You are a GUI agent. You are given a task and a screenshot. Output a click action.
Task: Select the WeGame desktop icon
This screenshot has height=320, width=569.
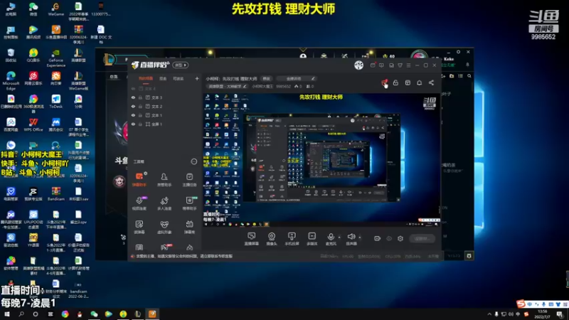coord(56,9)
